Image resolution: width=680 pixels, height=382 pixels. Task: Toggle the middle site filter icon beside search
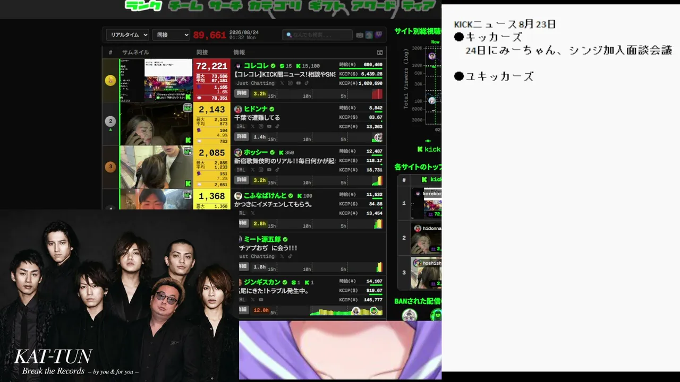[369, 35]
